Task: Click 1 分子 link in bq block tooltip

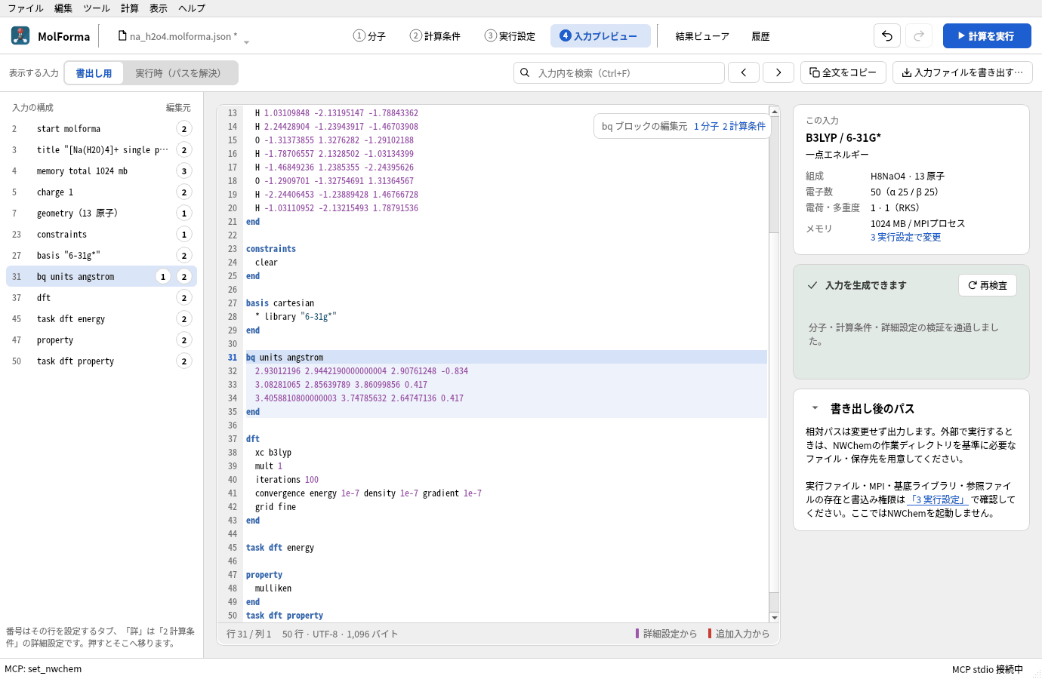Action: [x=706, y=126]
